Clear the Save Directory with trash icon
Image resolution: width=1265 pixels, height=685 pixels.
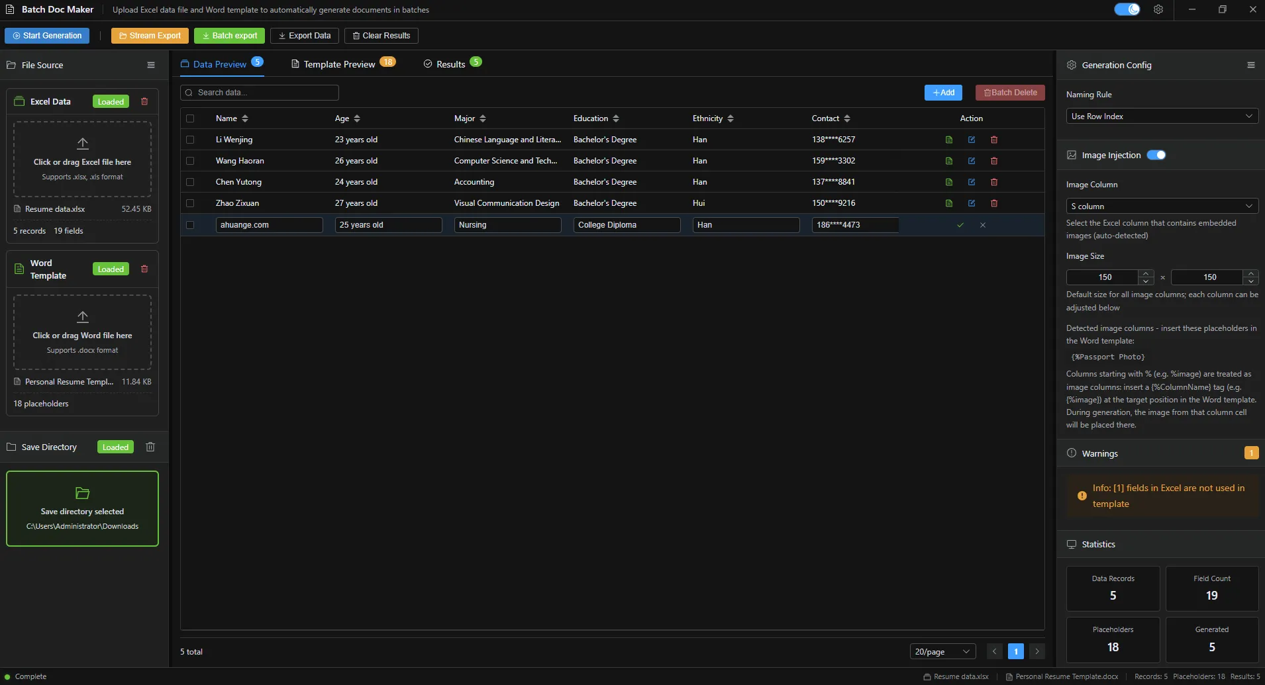150,447
